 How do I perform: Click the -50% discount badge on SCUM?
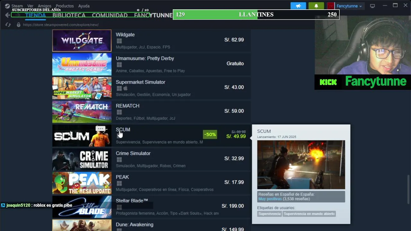210,134
